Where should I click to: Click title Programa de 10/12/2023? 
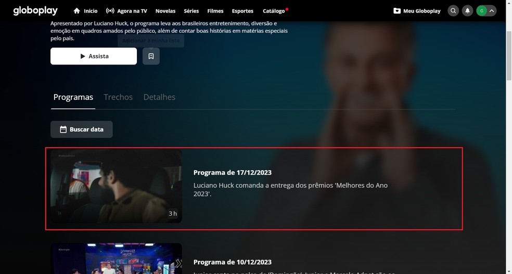233,262
